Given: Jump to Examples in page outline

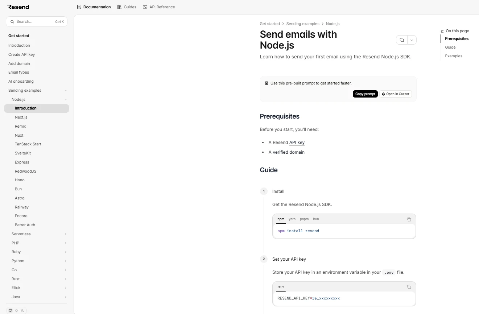Looking at the screenshot, I should click(x=454, y=56).
